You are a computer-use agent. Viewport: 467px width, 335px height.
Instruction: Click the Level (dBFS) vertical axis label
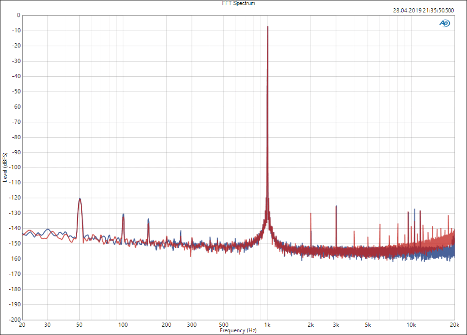5,167
